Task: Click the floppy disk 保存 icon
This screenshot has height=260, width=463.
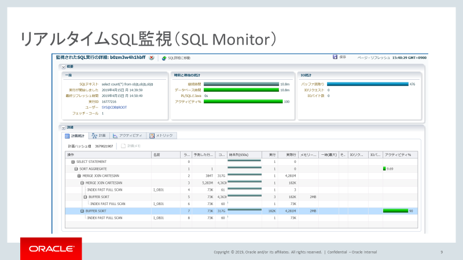Action: click(335, 57)
